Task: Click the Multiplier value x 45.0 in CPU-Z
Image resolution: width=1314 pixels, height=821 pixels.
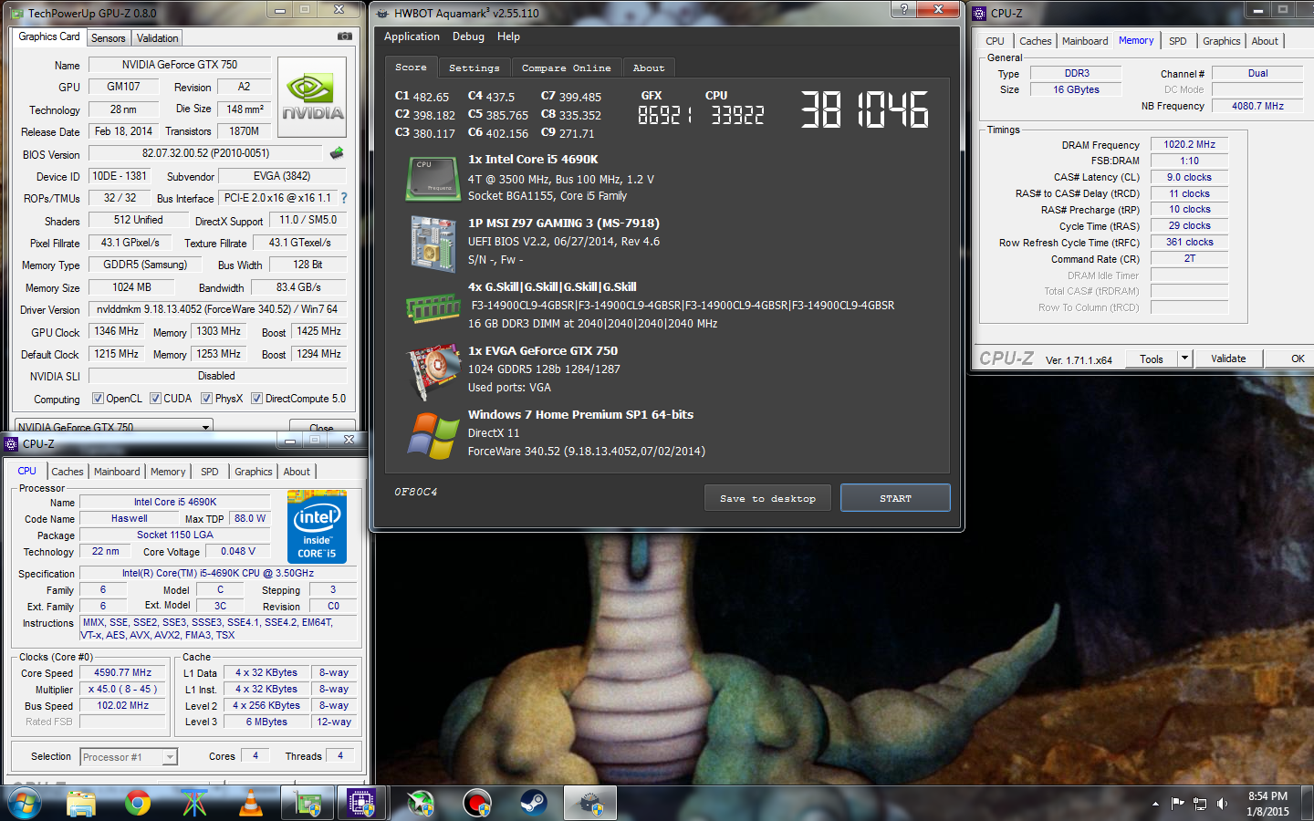Action: [123, 689]
